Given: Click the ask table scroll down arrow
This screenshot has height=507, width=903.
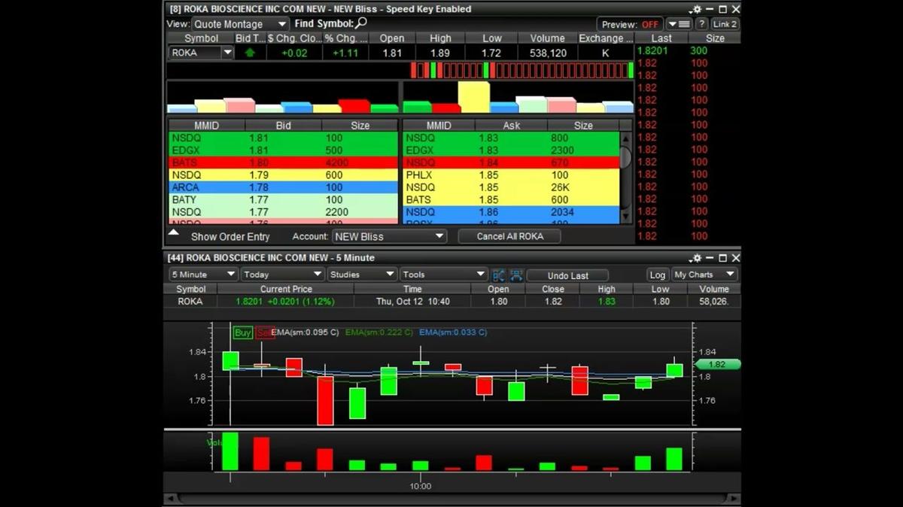Looking at the screenshot, I should click(625, 217).
